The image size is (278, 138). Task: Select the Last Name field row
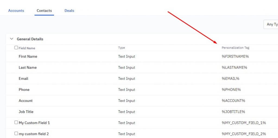click(x=28, y=68)
